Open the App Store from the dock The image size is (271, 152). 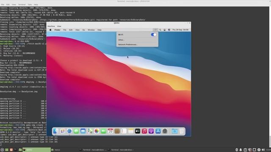pyautogui.click(x=158, y=131)
